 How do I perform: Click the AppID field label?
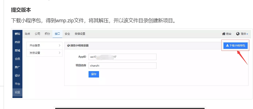82,57
